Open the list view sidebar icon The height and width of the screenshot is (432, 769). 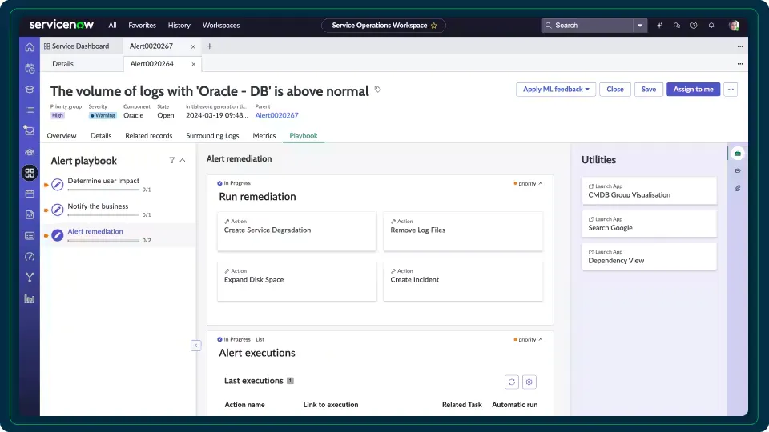[x=30, y=110]
